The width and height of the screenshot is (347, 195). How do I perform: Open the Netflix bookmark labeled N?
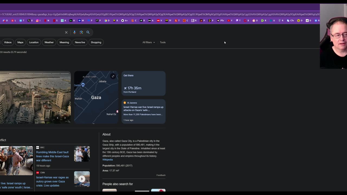click(47, 21)
